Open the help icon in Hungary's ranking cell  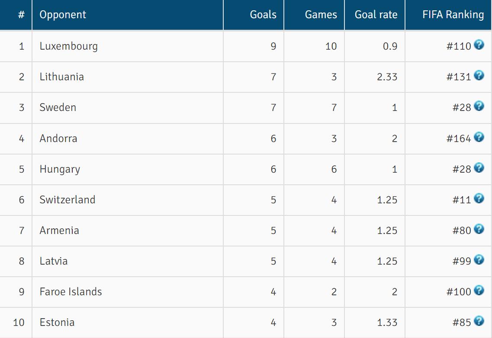pyautogui.click(x=479, y=167)
